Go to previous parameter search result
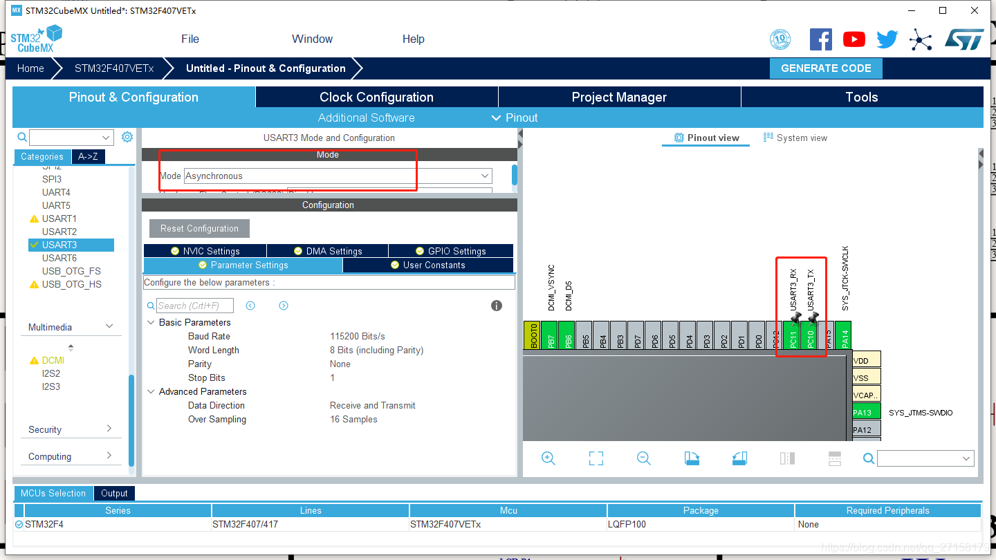The image size is (996, 560). pyautogui.click(x=250, y=306)
